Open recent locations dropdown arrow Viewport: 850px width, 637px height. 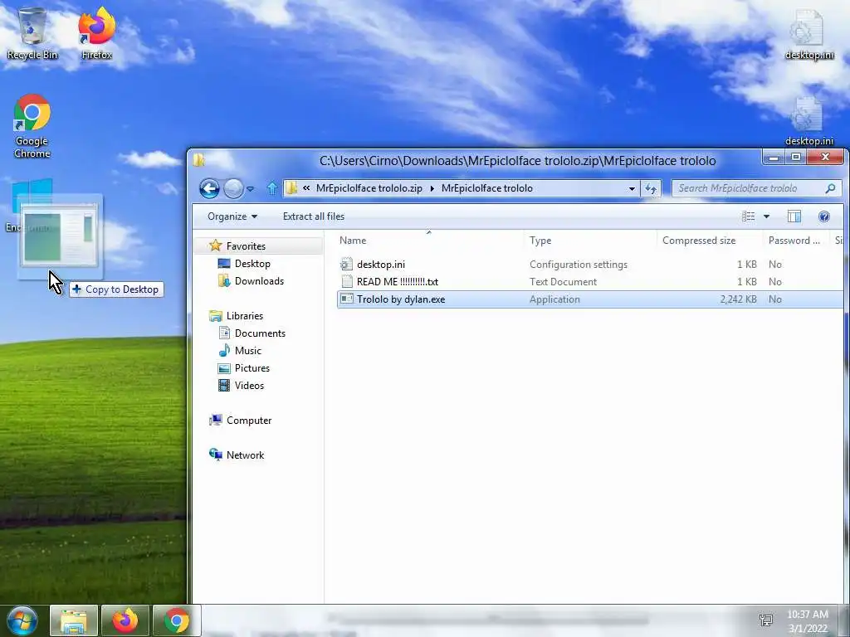[251, 189]
